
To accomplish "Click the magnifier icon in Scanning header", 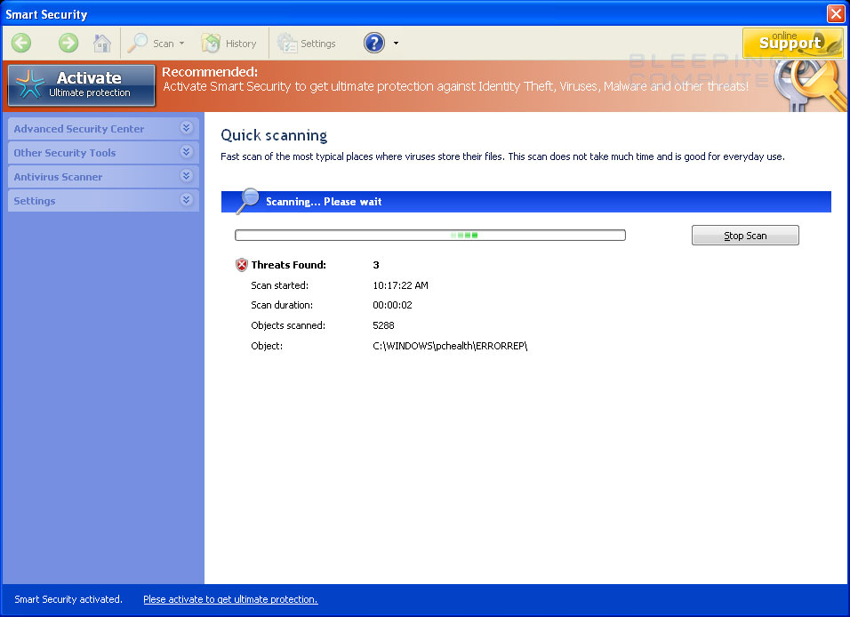I will click(x=248, y=200).
